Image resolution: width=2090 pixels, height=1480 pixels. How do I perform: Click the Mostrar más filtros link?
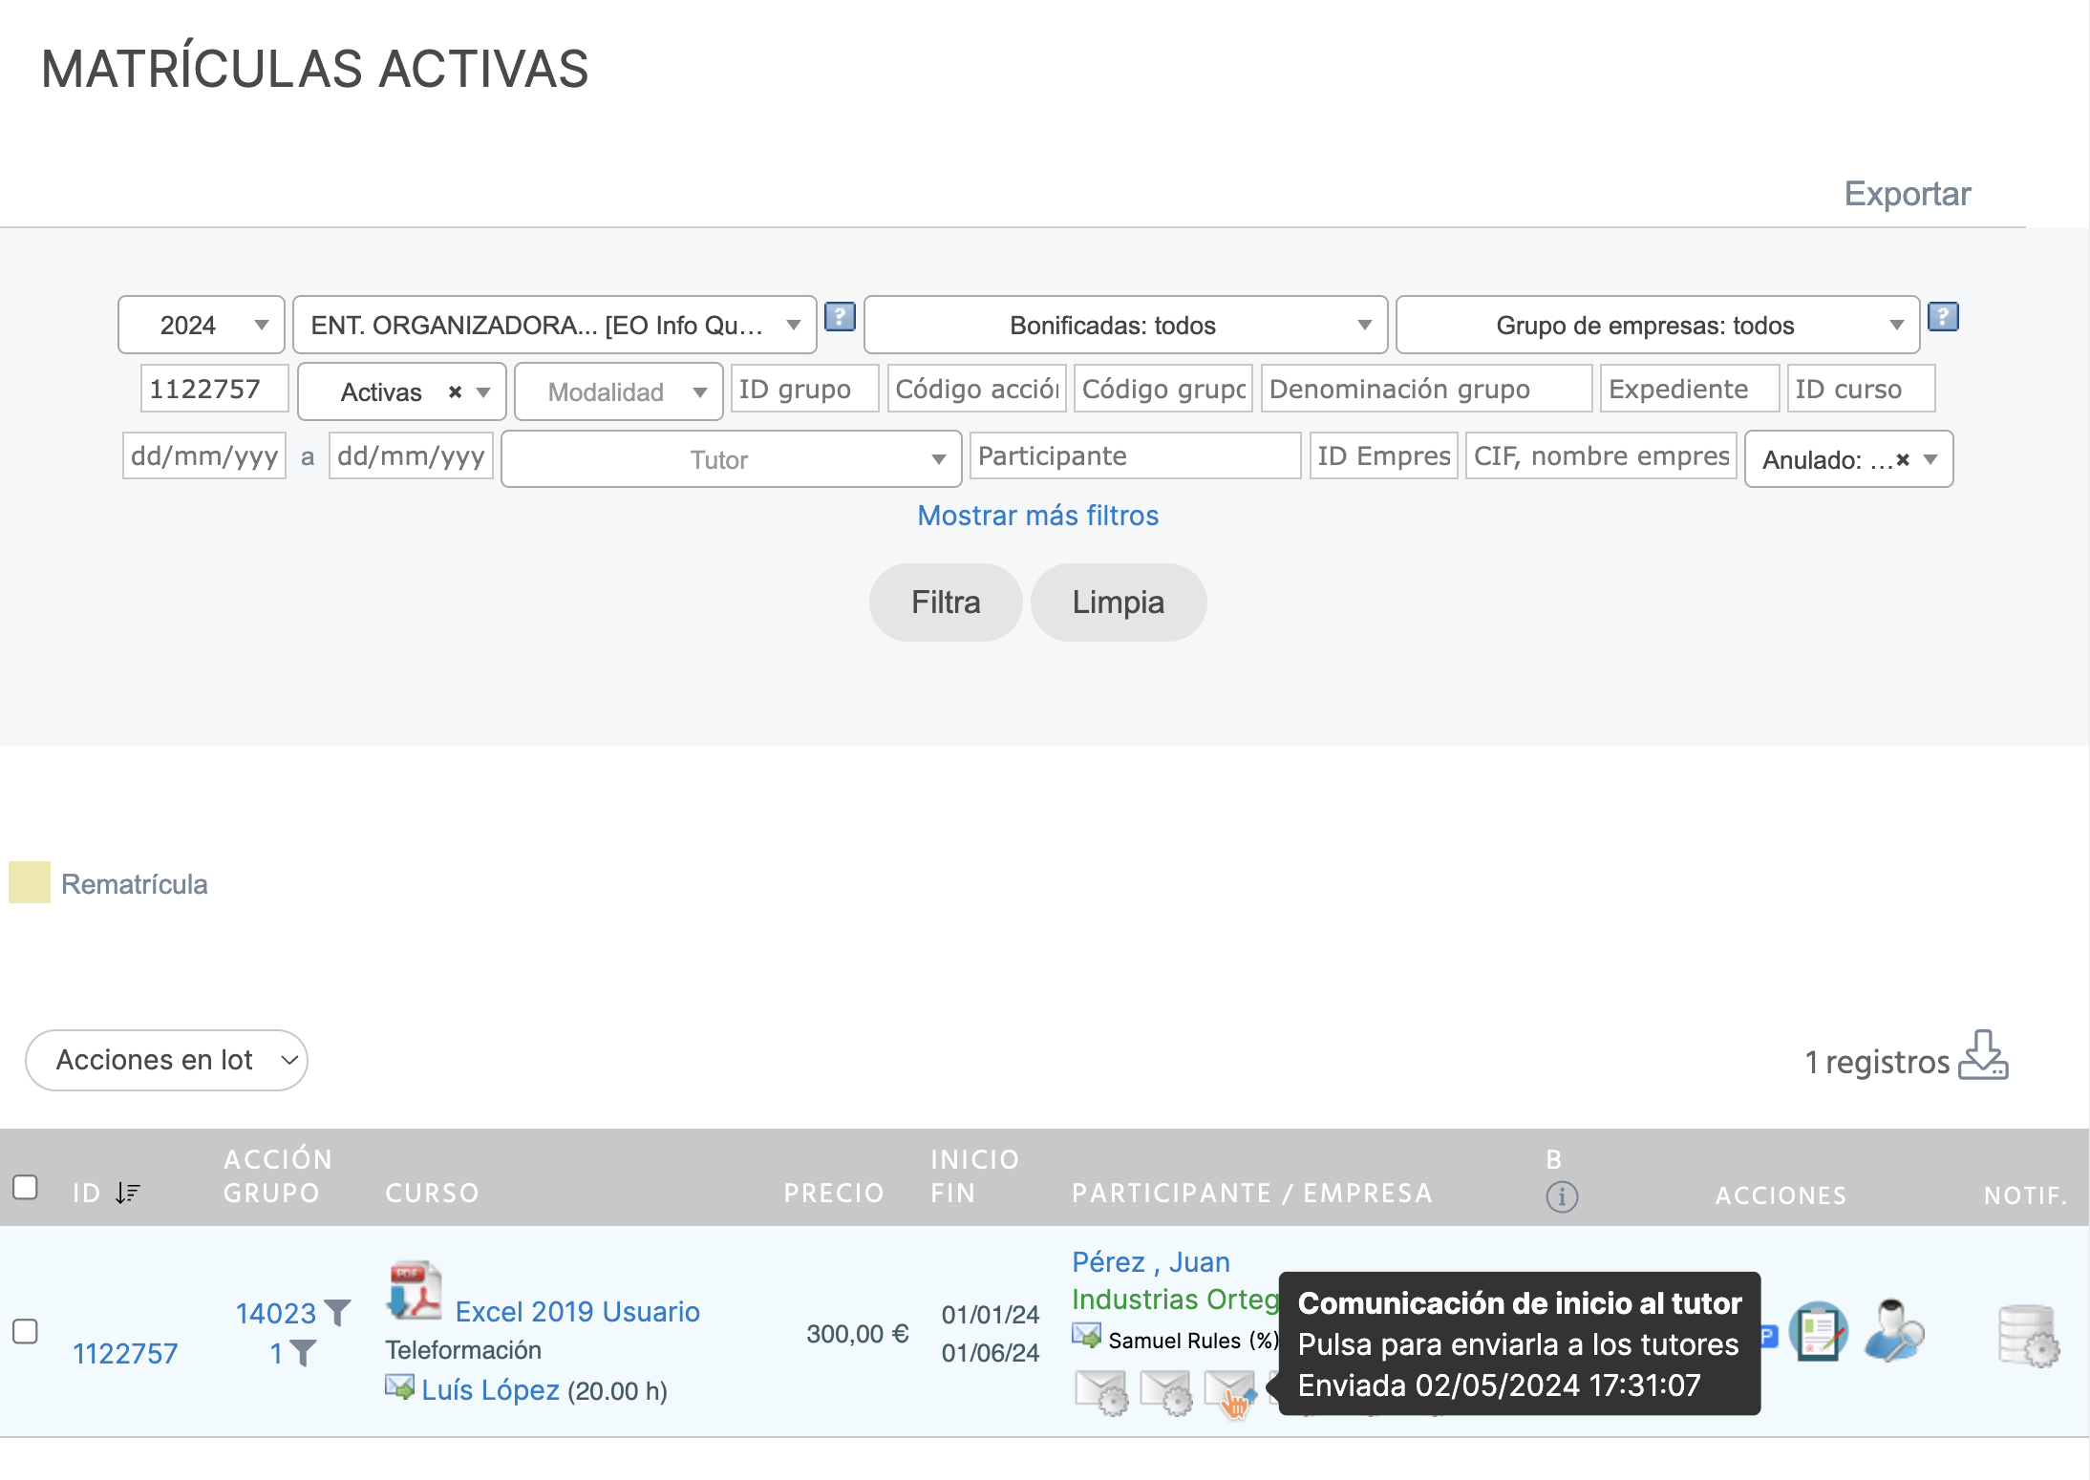1037,516
